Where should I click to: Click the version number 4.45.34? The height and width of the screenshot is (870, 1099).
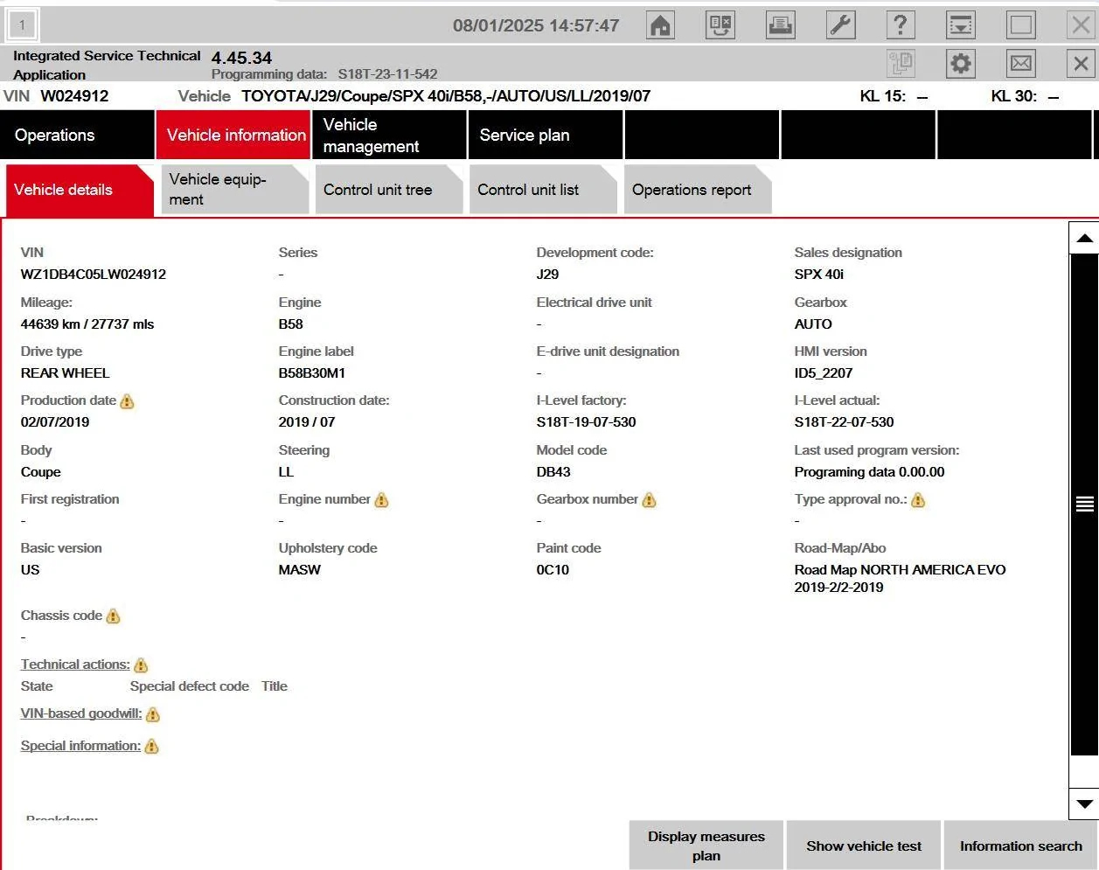coord(241,58)
